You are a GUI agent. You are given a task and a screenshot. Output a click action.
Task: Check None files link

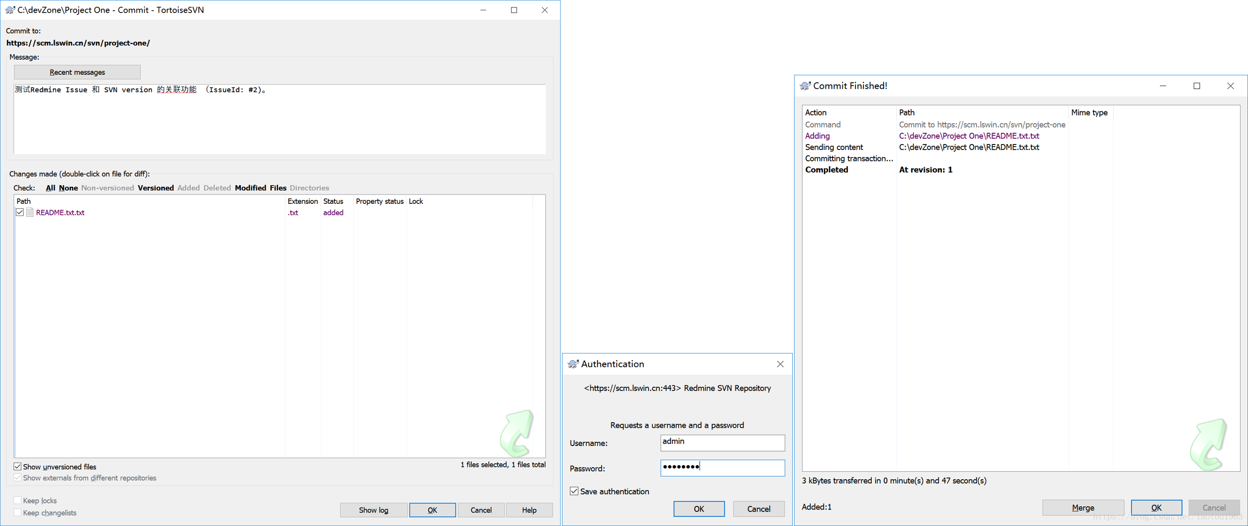coord(68,188)
